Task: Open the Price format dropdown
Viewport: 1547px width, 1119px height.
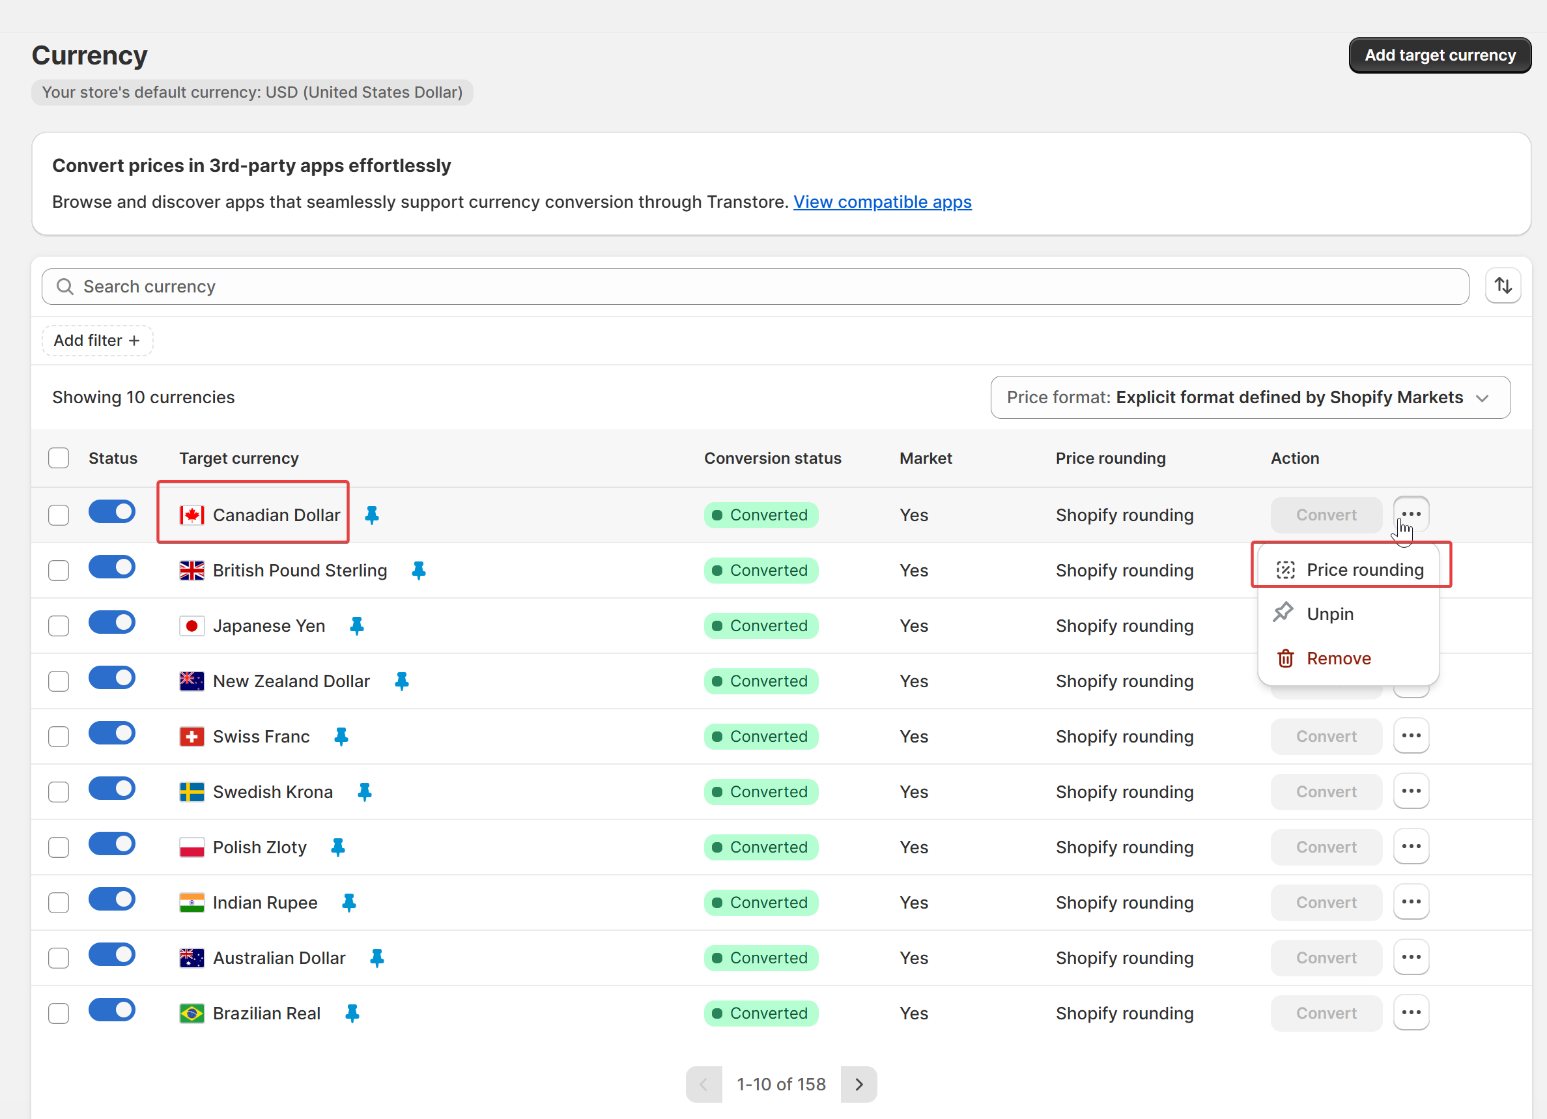Action: pos(1249,397)
